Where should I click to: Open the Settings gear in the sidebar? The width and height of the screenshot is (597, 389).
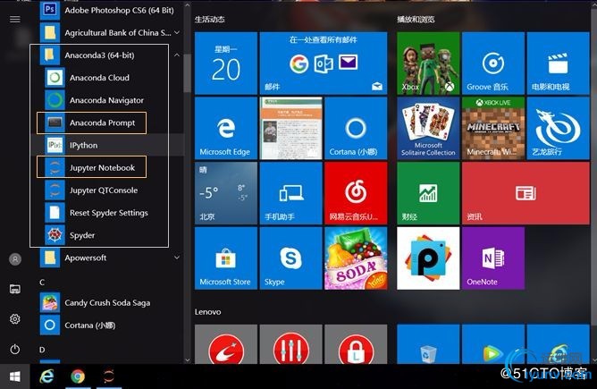coord(15,319)
